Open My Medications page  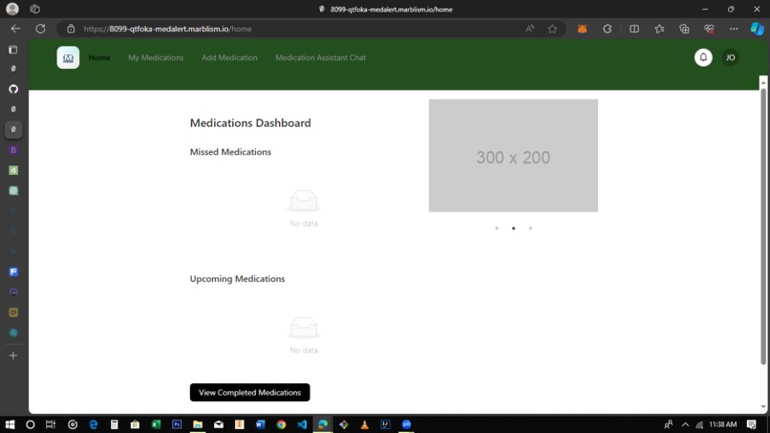pos(156,57)
